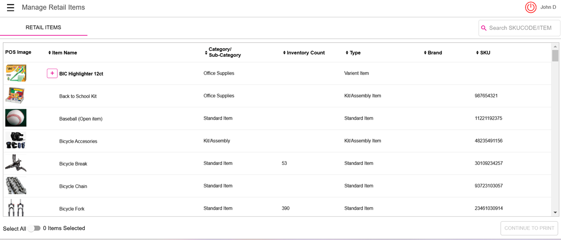Select the Bicycle Chain row
Screen dimensions: 561x240
(73, 186)
